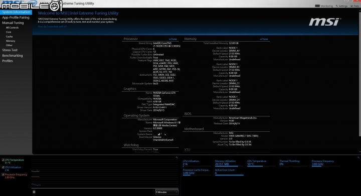Click the 'Microsoft Corporation' manufacturer value

(165, 120)
